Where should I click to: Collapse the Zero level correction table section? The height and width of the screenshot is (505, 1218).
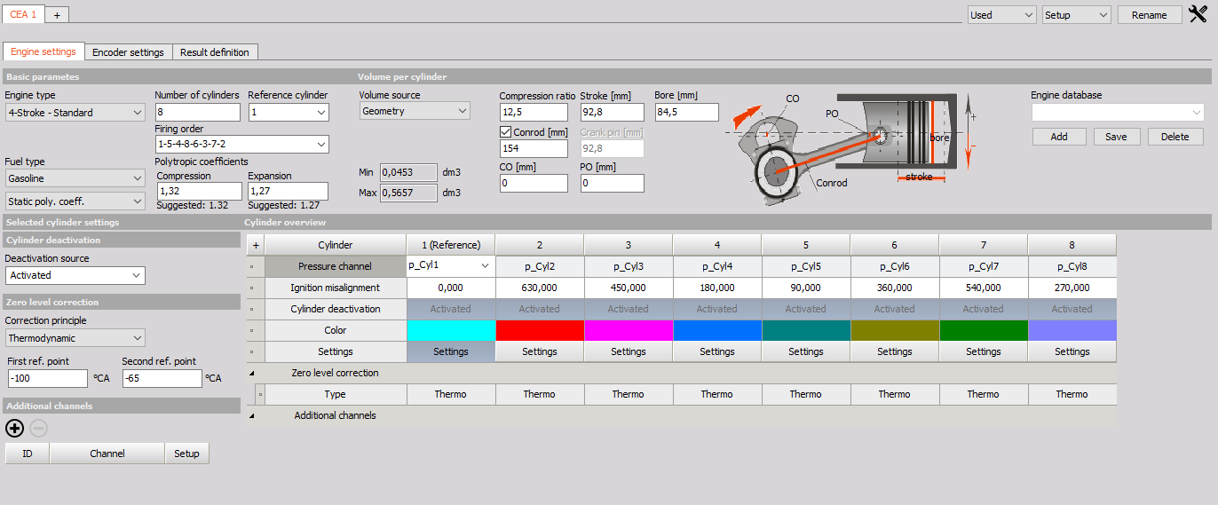[x=252, y=373]
